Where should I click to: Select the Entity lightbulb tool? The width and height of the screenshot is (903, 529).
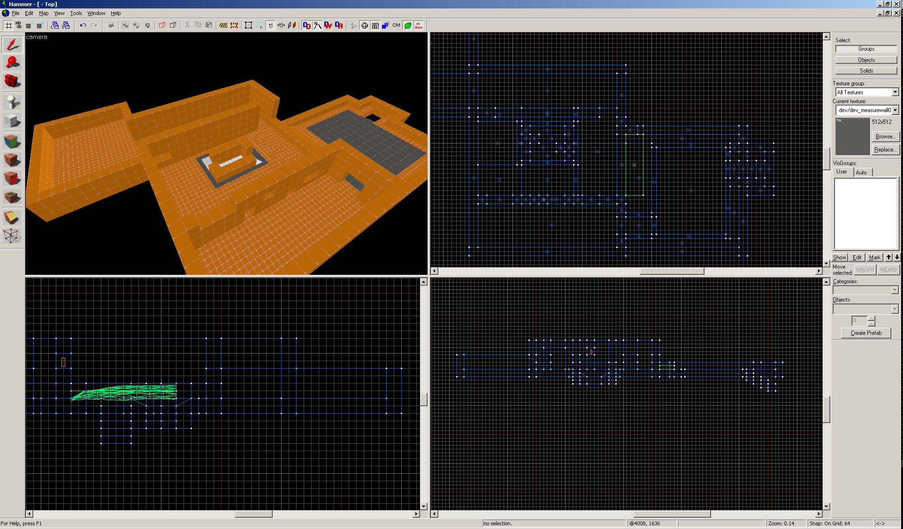(13, 102)
